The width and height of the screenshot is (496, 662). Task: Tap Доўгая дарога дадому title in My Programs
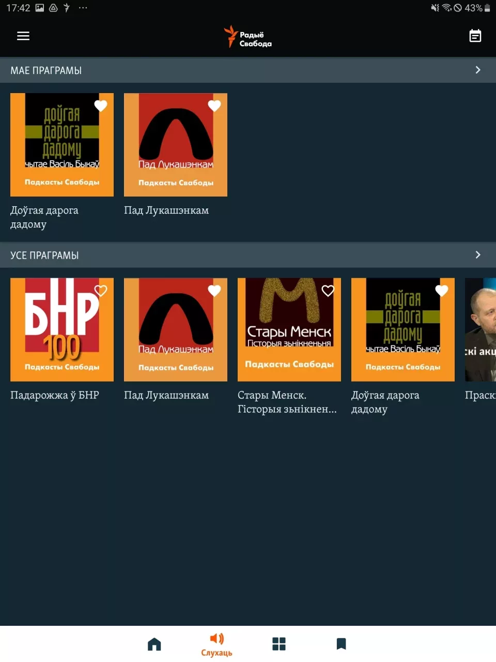point(44,217)
